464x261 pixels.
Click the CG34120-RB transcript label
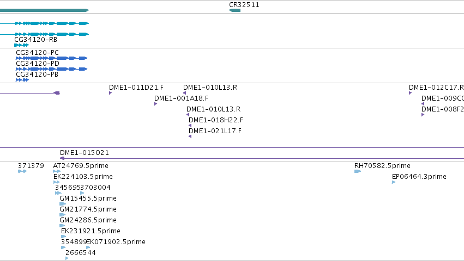36,40
